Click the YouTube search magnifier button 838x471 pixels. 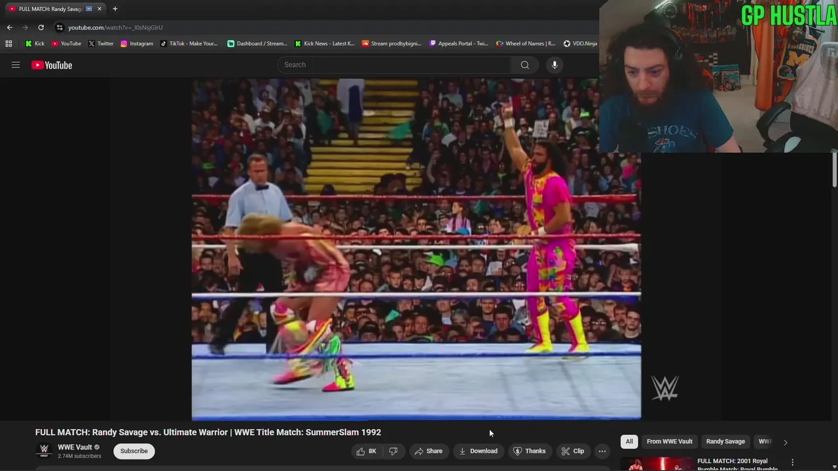pyautogui.click(x=524, y=65)
